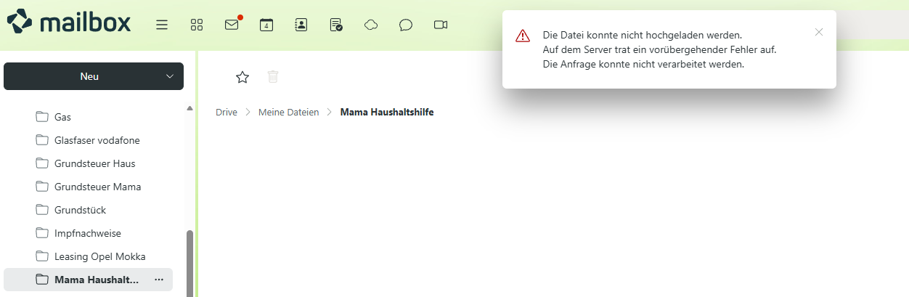Open the app launcher grid icon
The height and width of the screenshot is (297, 909).
point(197,25)
